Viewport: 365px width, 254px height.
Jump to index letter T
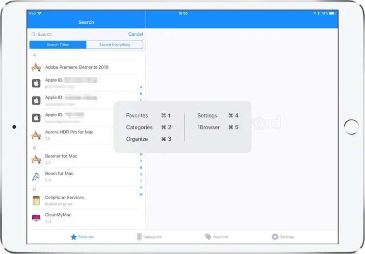click(141, 181)
